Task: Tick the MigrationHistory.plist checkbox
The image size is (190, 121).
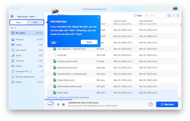Action: (x=50, y=68)
